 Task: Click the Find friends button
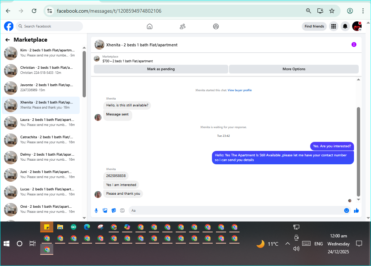tap(314, 26)
